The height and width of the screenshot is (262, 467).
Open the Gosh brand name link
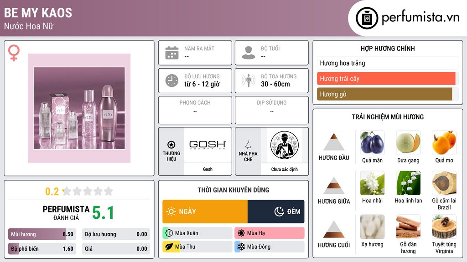pyautogui.click(x=208, y=169)
